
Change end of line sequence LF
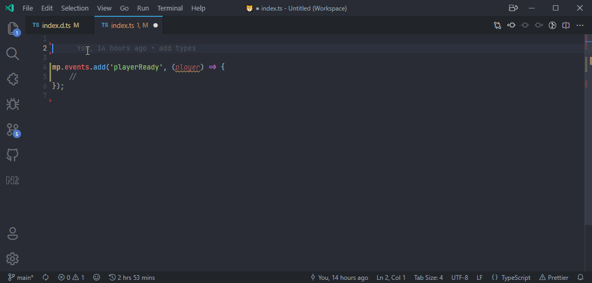click(479, 277)
